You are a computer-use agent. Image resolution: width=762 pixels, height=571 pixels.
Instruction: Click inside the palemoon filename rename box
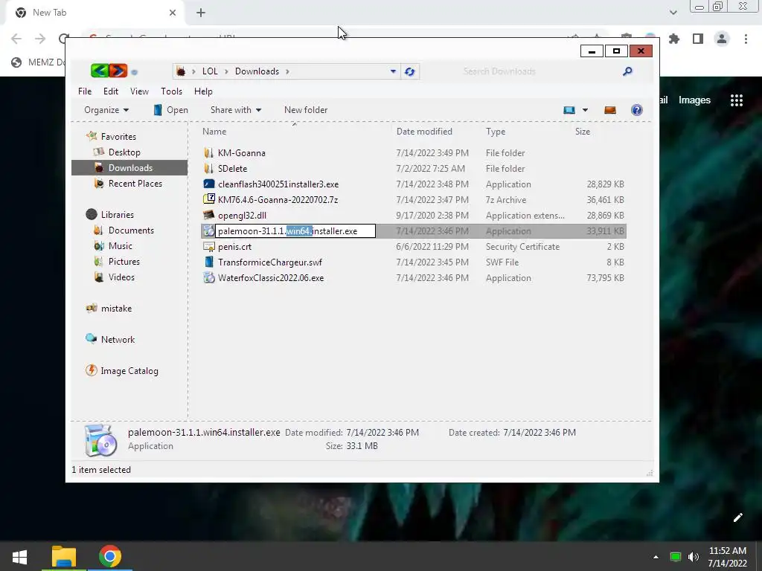tap(295, 231)
